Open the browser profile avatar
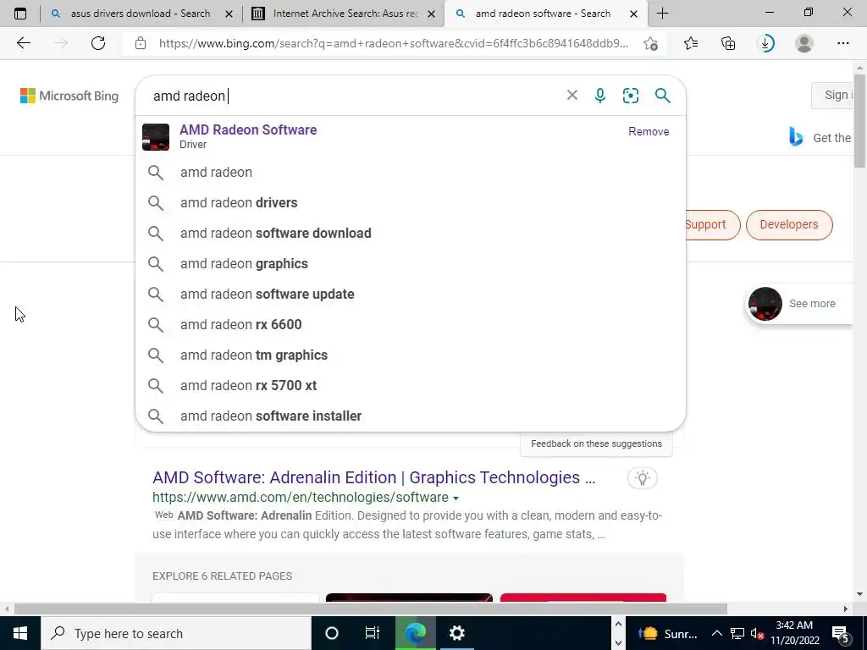Screen dimensions: 867x650 804,43
